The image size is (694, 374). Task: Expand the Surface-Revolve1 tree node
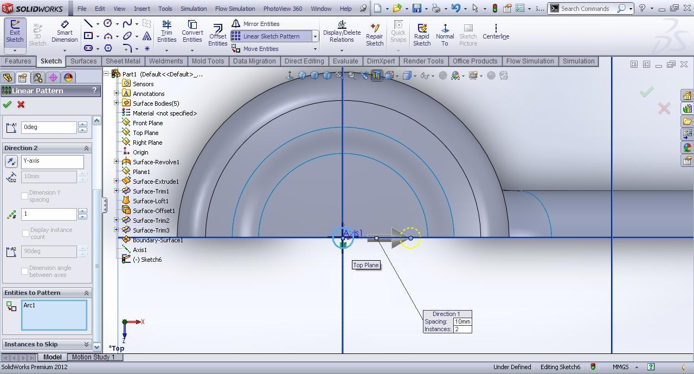[116, 162]
